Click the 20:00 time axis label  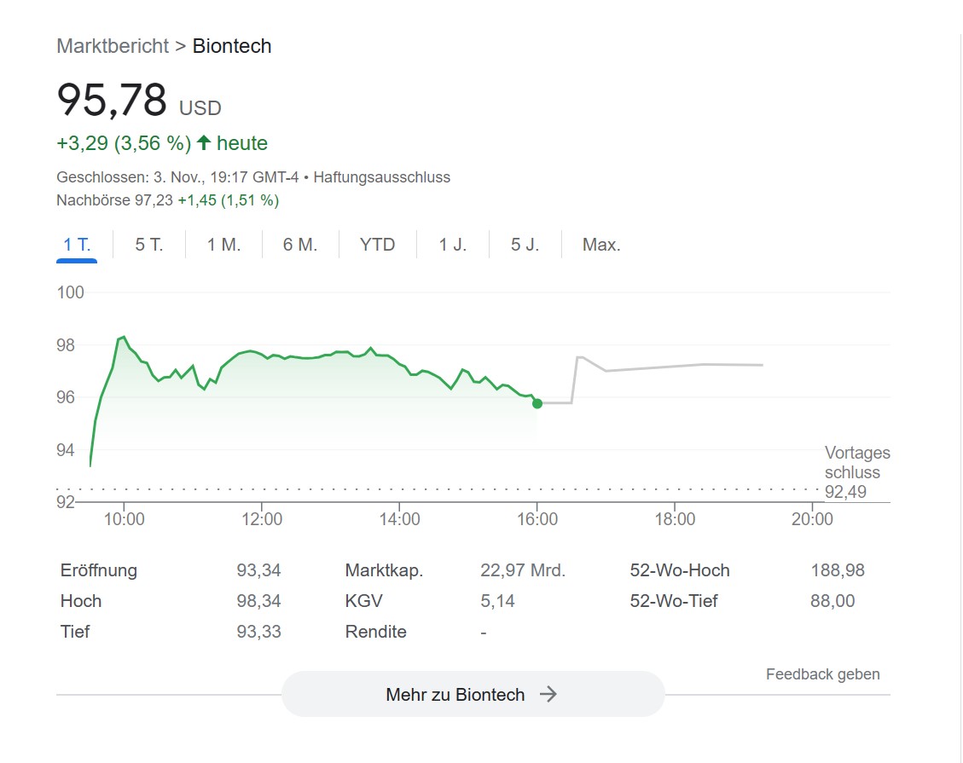click(813, 519)
